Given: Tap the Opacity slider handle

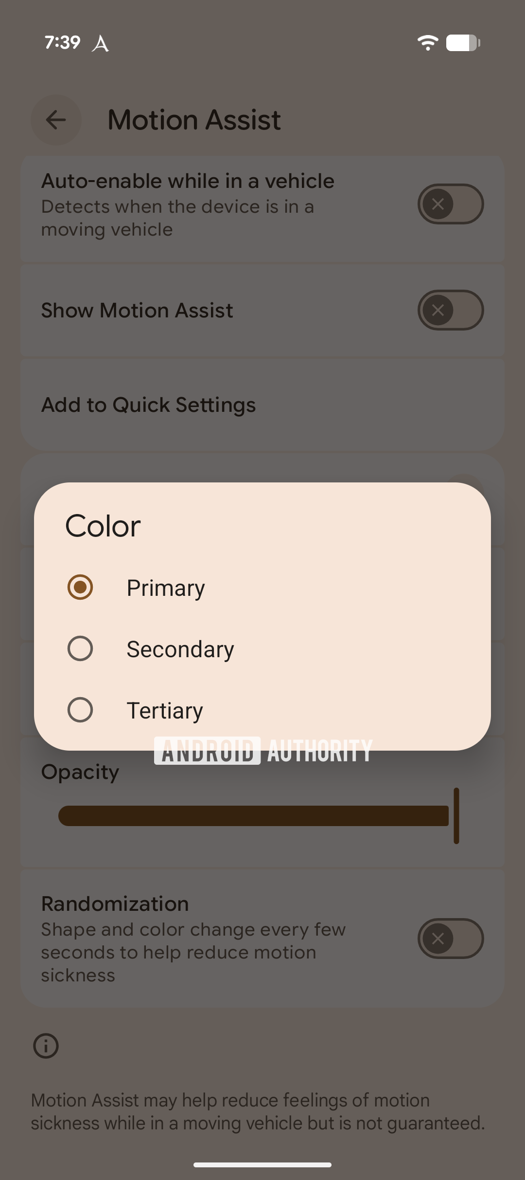Looking at the screenshot, I should pyautogui.click(x=456, y=816).
